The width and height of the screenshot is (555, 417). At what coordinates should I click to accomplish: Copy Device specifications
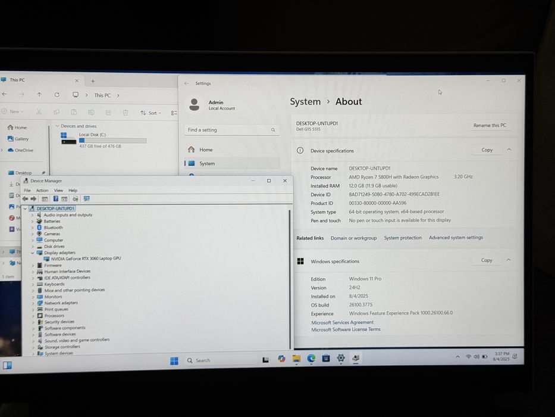pyautogui.click(x=487, y=150)
